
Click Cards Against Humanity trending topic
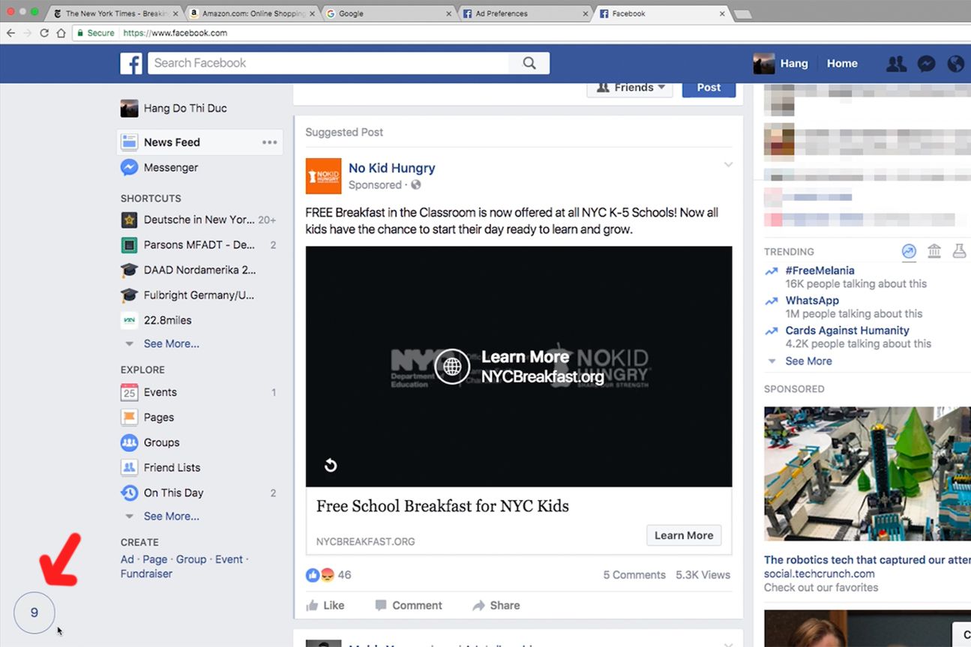pyautogui.click(x=847, y=331)
